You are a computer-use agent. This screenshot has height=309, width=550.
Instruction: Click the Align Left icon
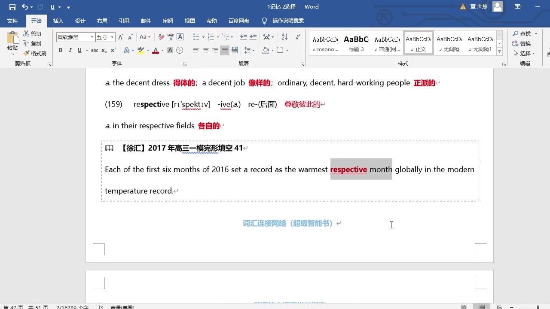[x=196, y=51]
